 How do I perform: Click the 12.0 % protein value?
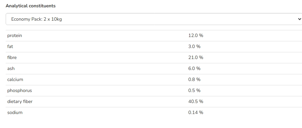click(196, 36)
